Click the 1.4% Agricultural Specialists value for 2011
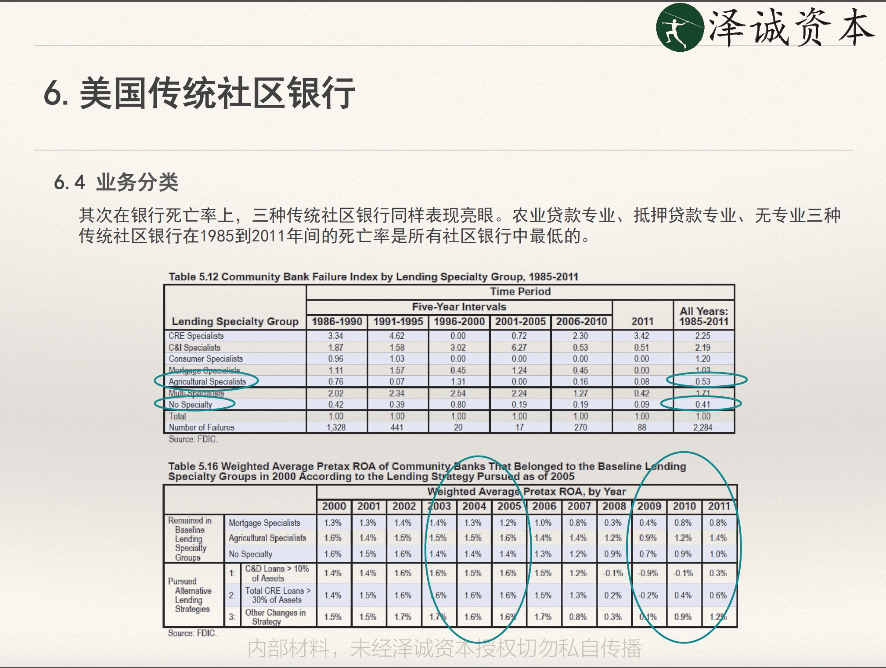Image resolution: width=886 pixels, height=668 pixels. [718, 538]
